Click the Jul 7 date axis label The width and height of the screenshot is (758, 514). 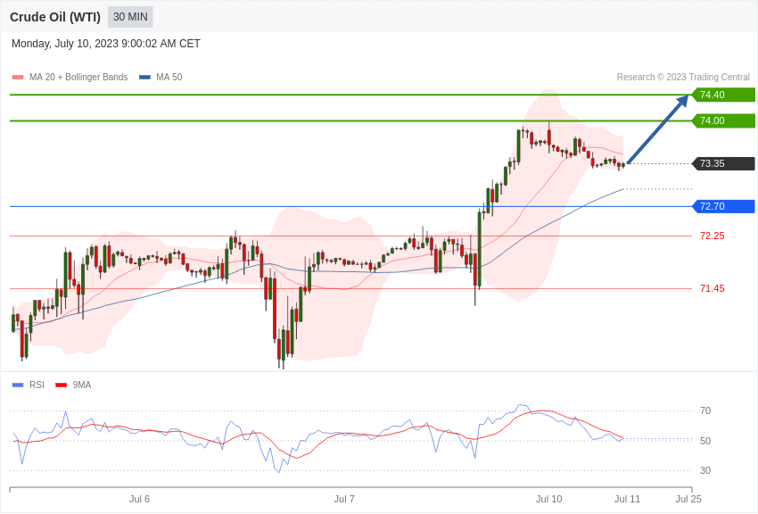click(x=344, y=499)
